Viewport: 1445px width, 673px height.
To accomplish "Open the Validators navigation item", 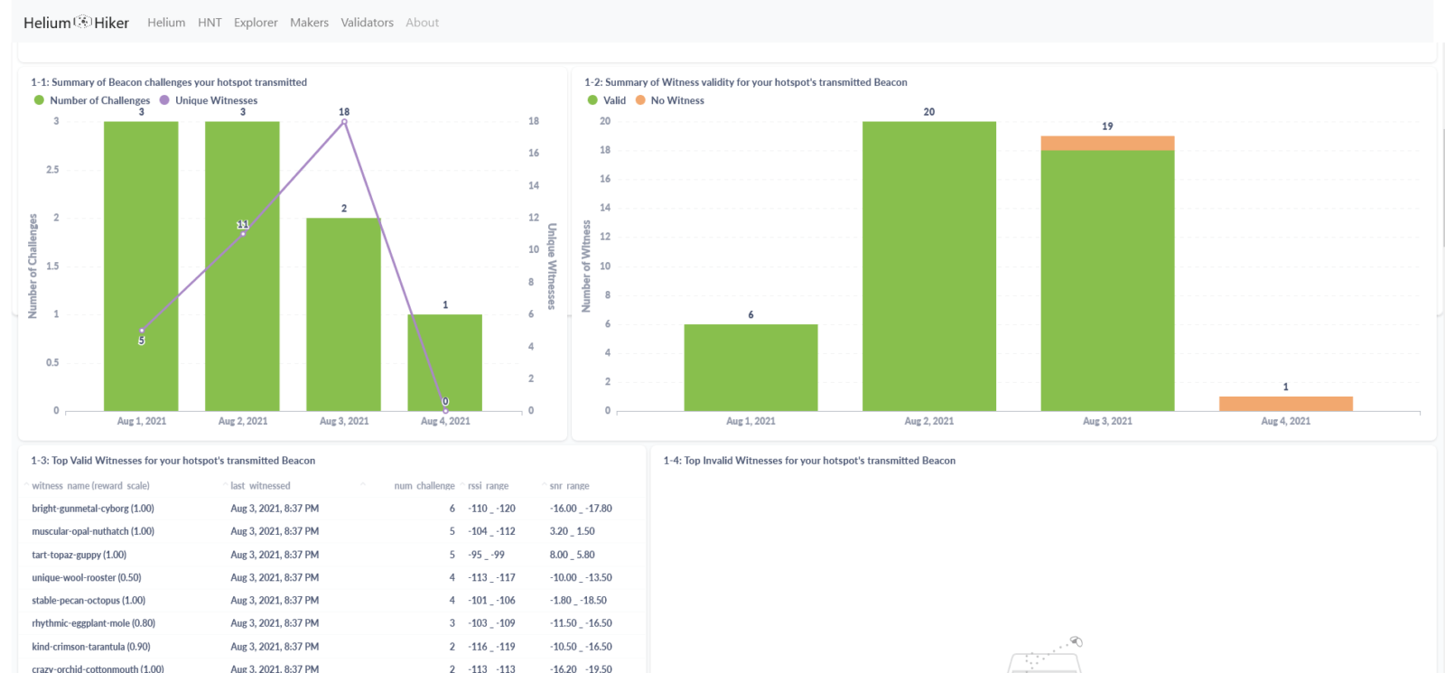I will [x=367, y=23].
